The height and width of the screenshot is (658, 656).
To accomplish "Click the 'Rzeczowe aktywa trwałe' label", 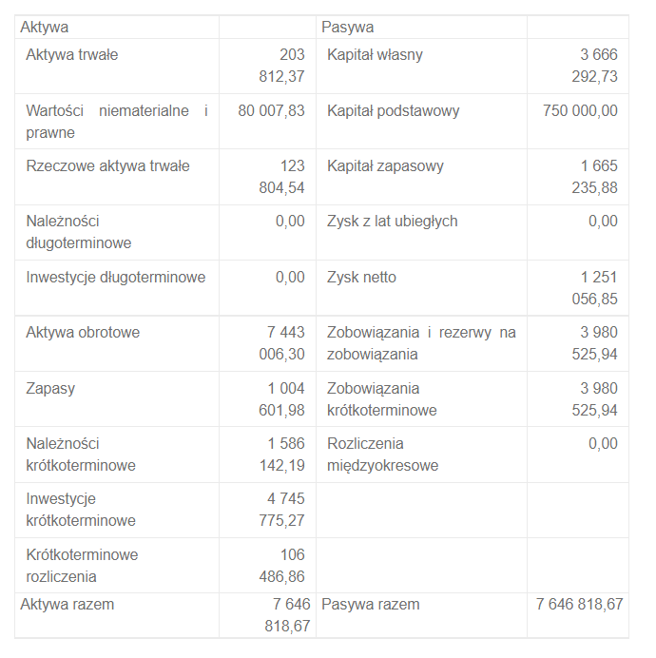I will click(107, 166).
